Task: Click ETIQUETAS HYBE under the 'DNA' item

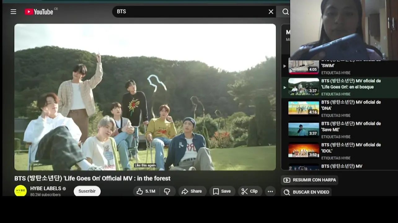Action: point(336,116)
